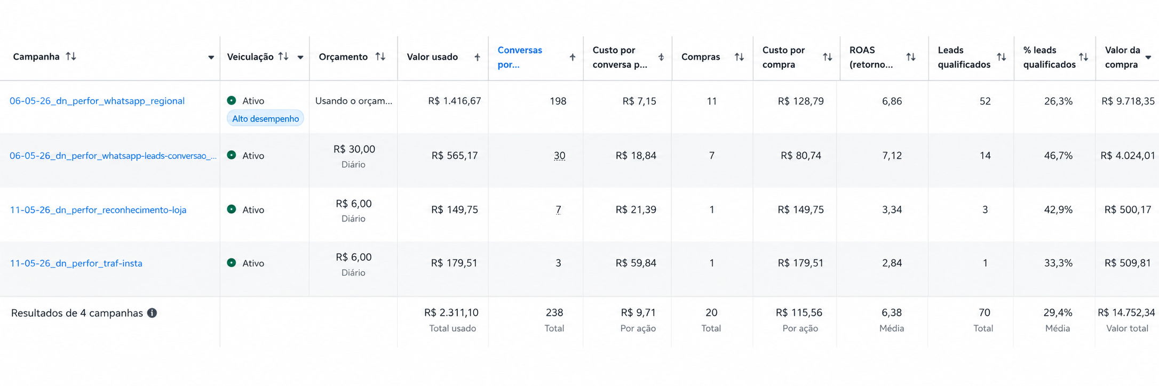Click purchase value R$ 9.718,35
Viewport: 1159px width, 386px height.
point(1128,101)
